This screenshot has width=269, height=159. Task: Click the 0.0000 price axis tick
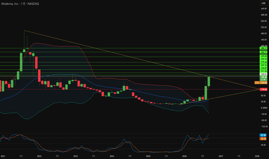[264, 108]
